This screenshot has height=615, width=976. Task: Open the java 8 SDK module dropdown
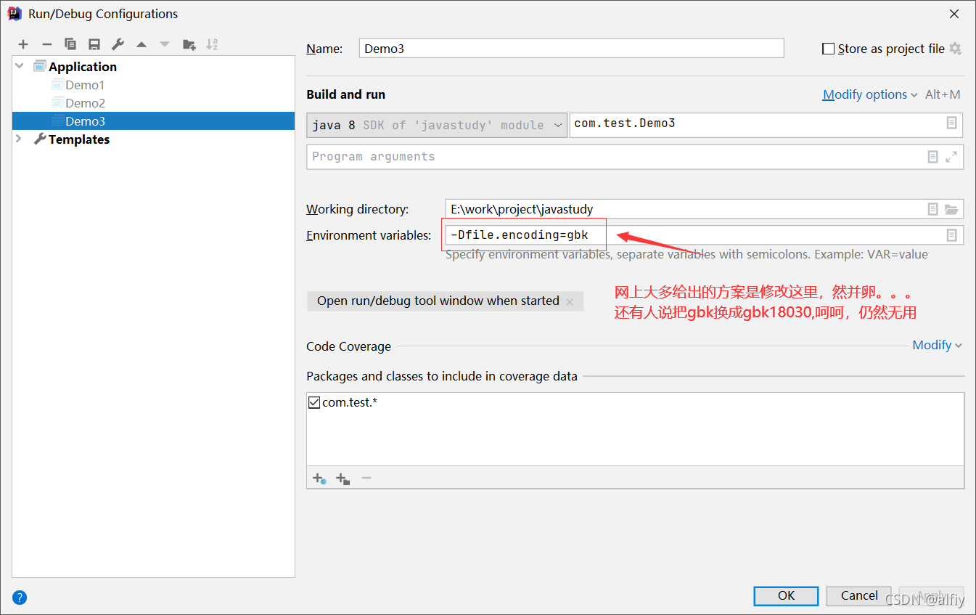(x=559, y=124)
